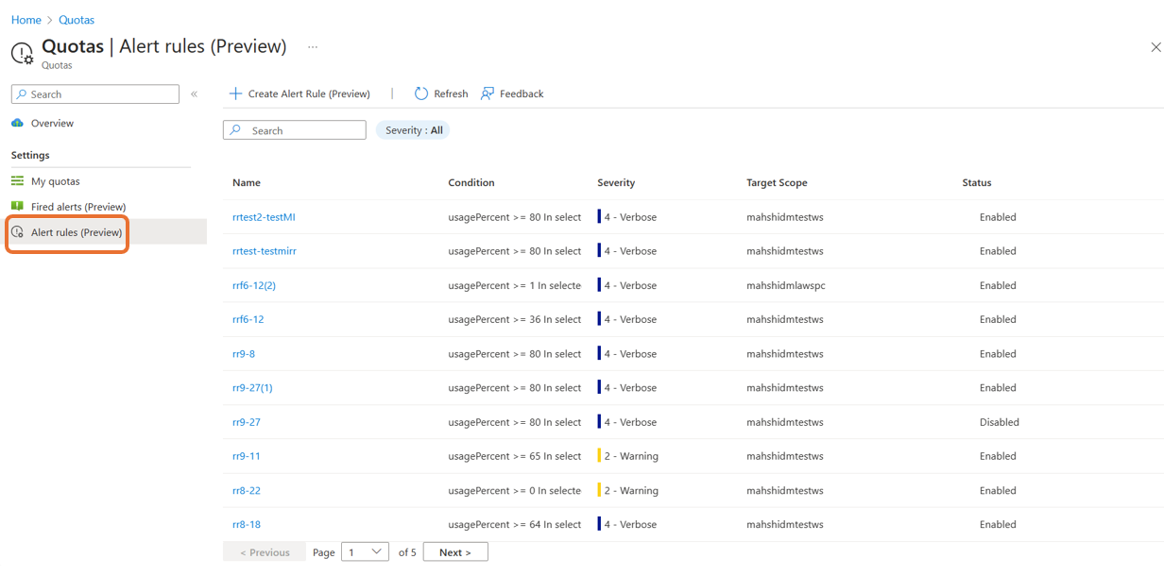Click the Feedback person icon

tap(488, 93)
